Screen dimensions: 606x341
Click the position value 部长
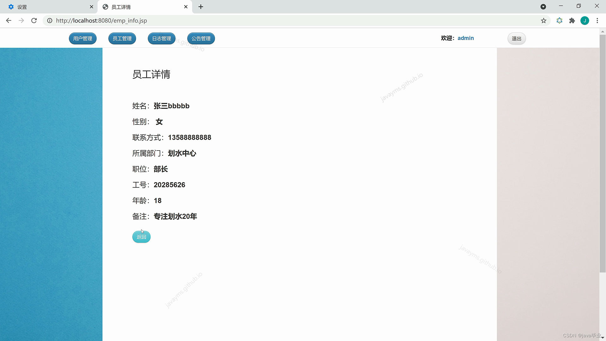[161, 169]
